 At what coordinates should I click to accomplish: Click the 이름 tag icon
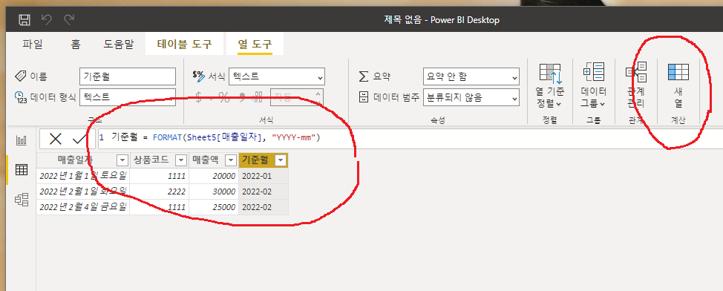point(21,76)
